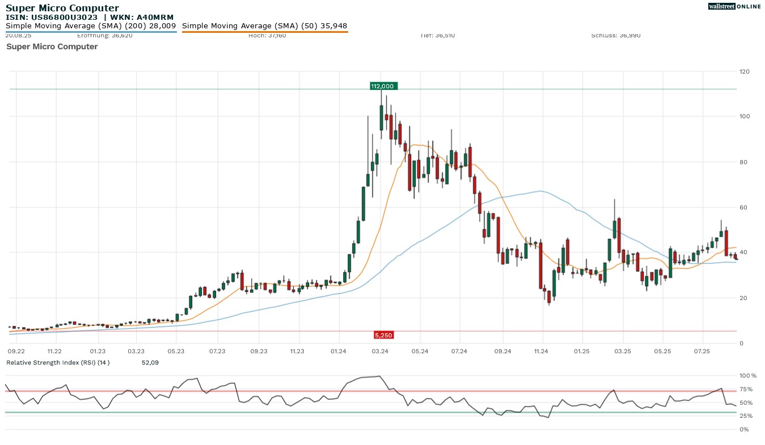
Task: Click the 01.23 date axis label
Action: 98,351
